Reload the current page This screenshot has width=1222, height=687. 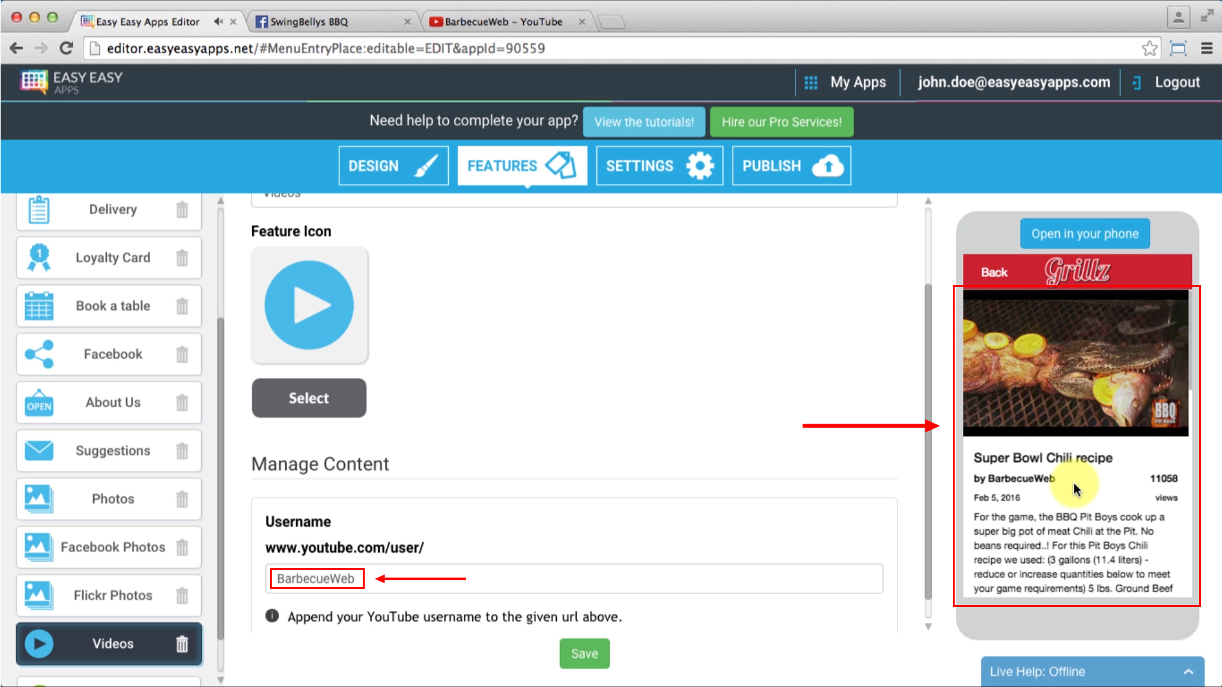66,48
